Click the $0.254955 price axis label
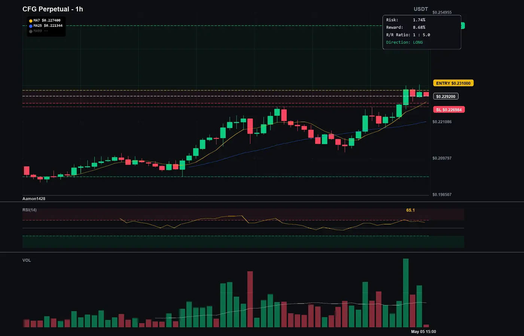Viewport: 524px width, 336px height. tap(442, 12)
